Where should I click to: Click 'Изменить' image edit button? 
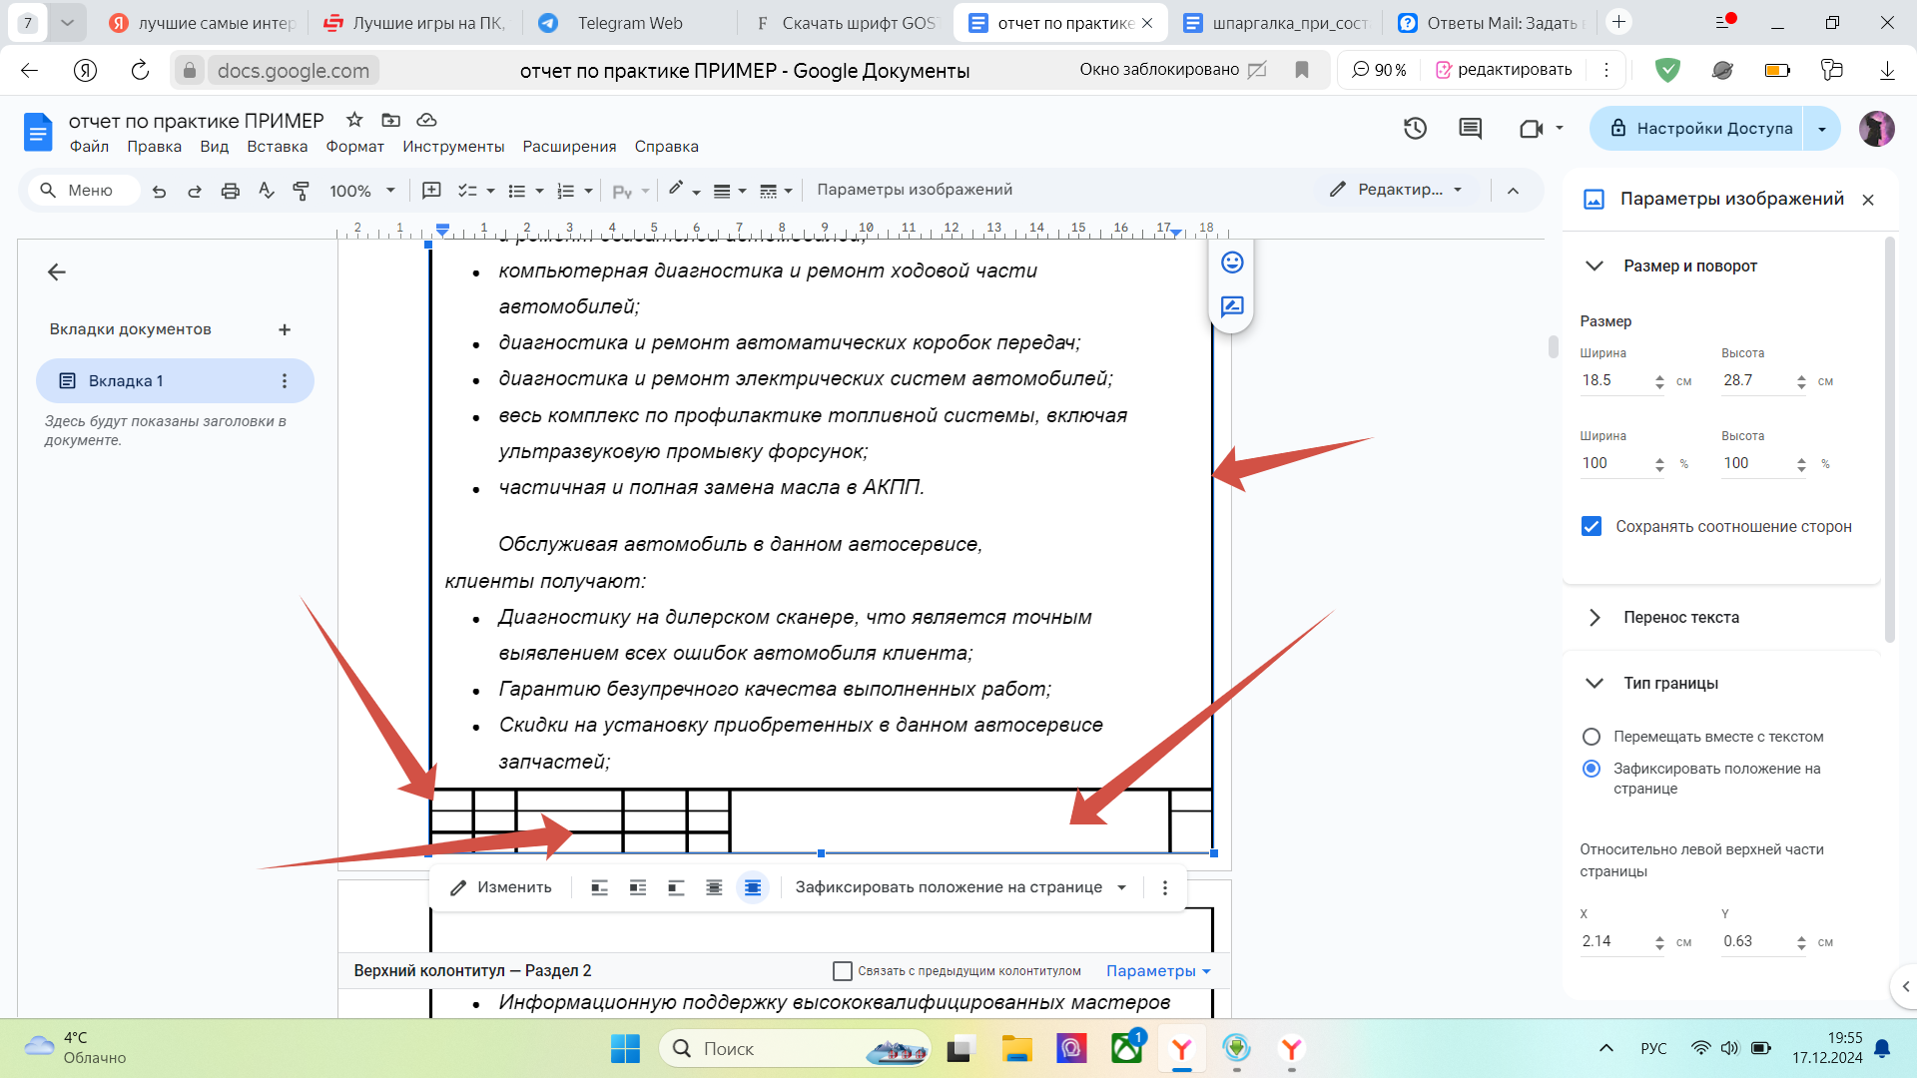500,887
